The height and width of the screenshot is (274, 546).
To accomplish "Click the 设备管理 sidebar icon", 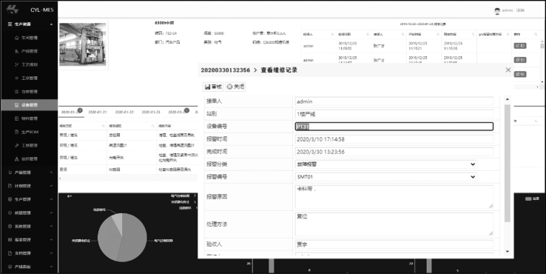I will 16,105.
